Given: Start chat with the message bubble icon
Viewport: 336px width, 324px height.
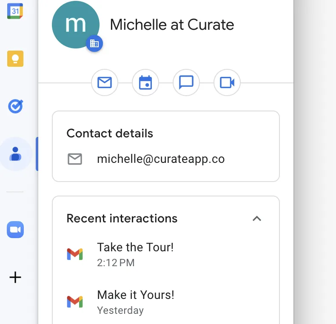Looking at the screenshot, I should (x=186, y=82).
